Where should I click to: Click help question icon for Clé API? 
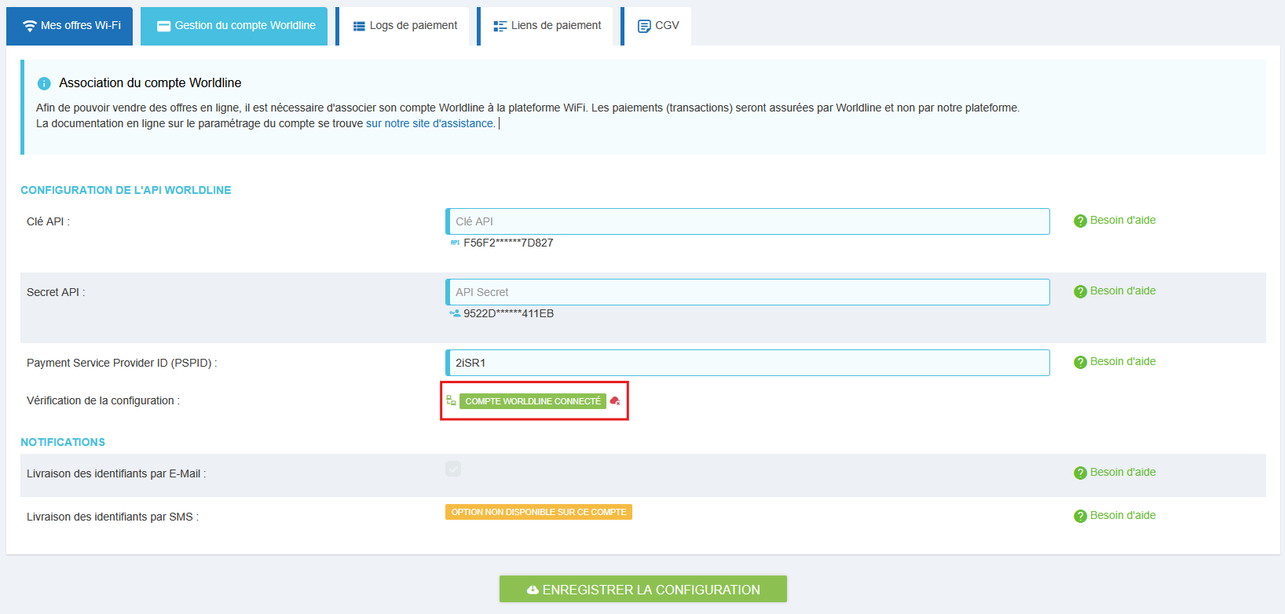pyautogui.click(x=1080, y=221)
